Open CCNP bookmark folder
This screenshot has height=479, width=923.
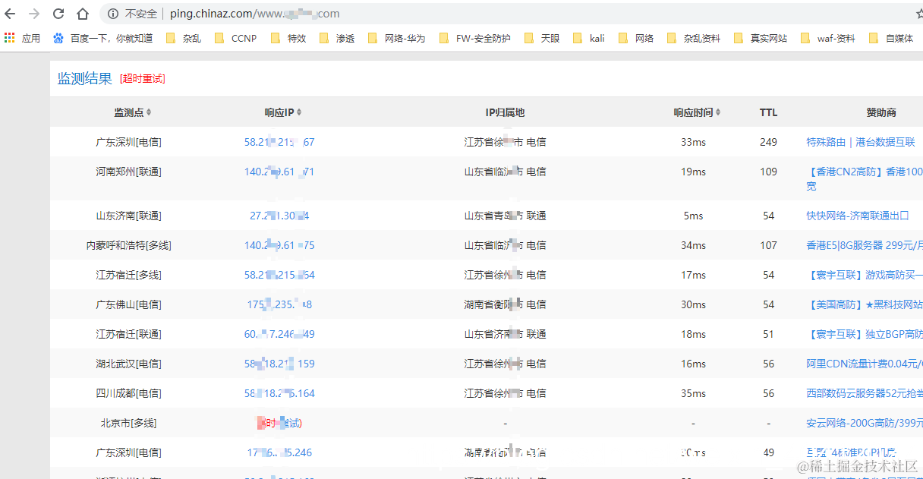tap(235, 38)
